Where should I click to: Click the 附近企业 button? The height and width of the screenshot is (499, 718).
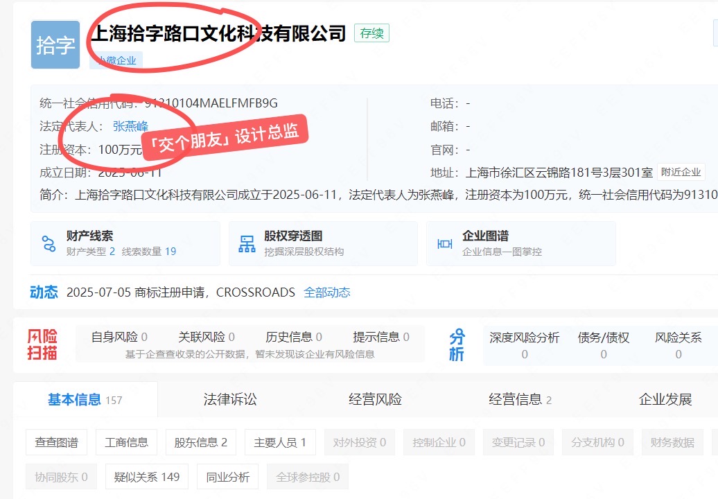click(681, 173)
